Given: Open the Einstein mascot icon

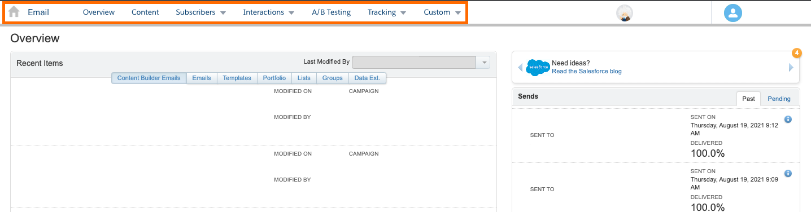Looking at the screenshot, I should (x=624, y=13).
